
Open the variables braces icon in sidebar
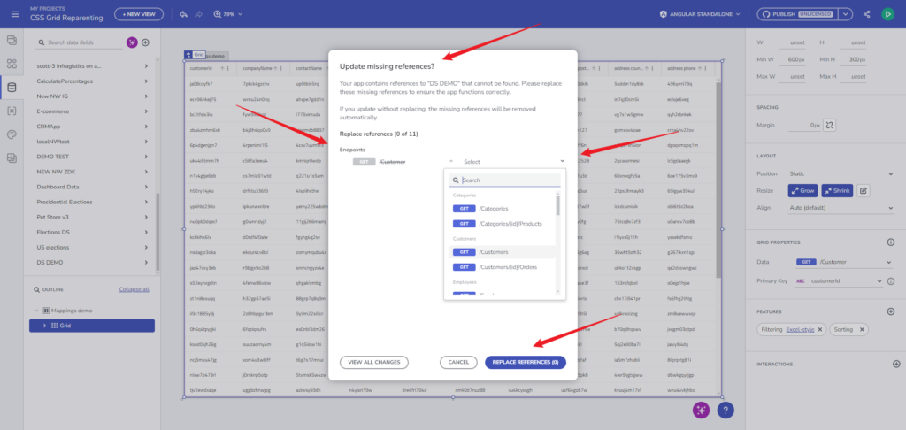point(12,111)
